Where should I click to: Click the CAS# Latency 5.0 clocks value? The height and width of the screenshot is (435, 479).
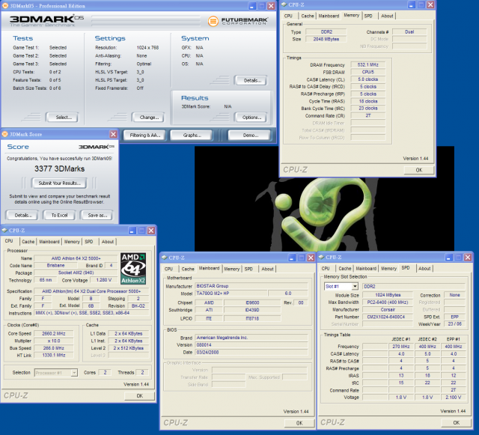point(367,79)
